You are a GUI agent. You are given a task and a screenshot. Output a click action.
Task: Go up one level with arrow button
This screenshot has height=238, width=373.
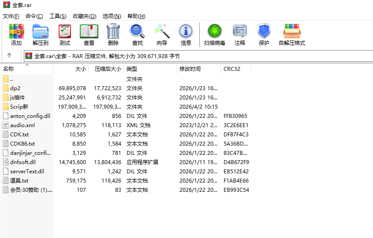(x=9, y=56)
